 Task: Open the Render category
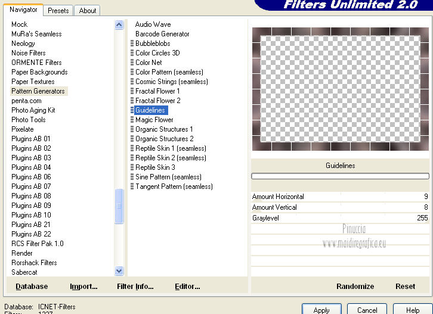coord(22,253)
